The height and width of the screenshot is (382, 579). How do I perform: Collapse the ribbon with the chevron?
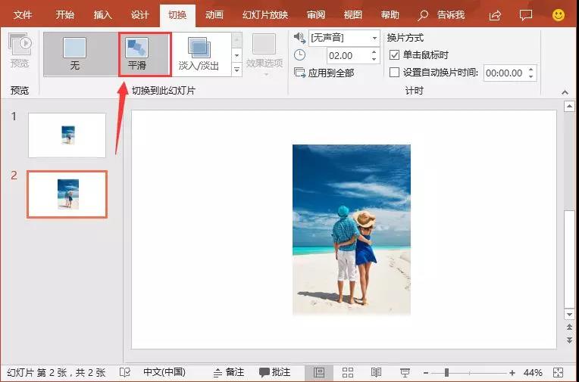tap(565, 92)
